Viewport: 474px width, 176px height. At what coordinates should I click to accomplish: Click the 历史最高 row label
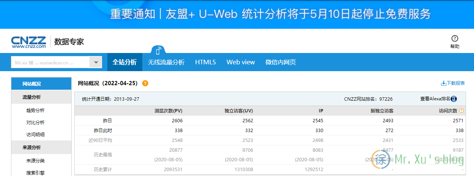coord(103,155)
